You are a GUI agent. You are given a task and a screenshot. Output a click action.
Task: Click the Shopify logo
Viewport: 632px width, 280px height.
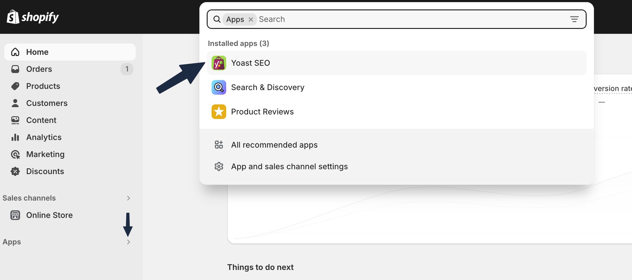[x=33, y=17]
